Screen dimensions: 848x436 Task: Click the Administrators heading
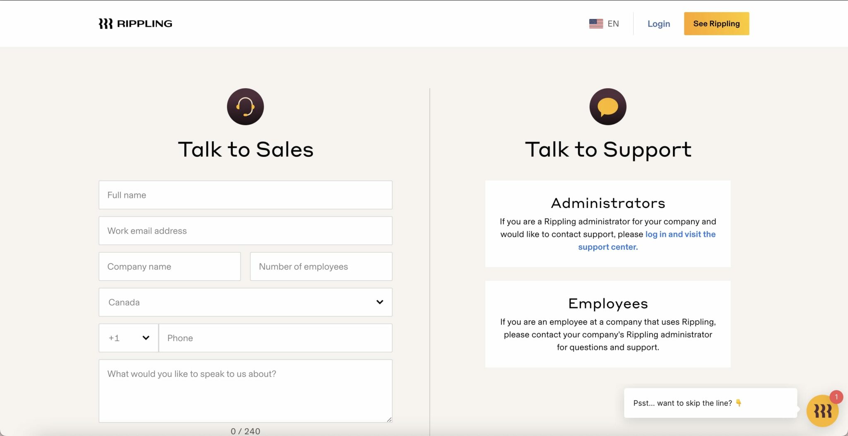[608, 203]
